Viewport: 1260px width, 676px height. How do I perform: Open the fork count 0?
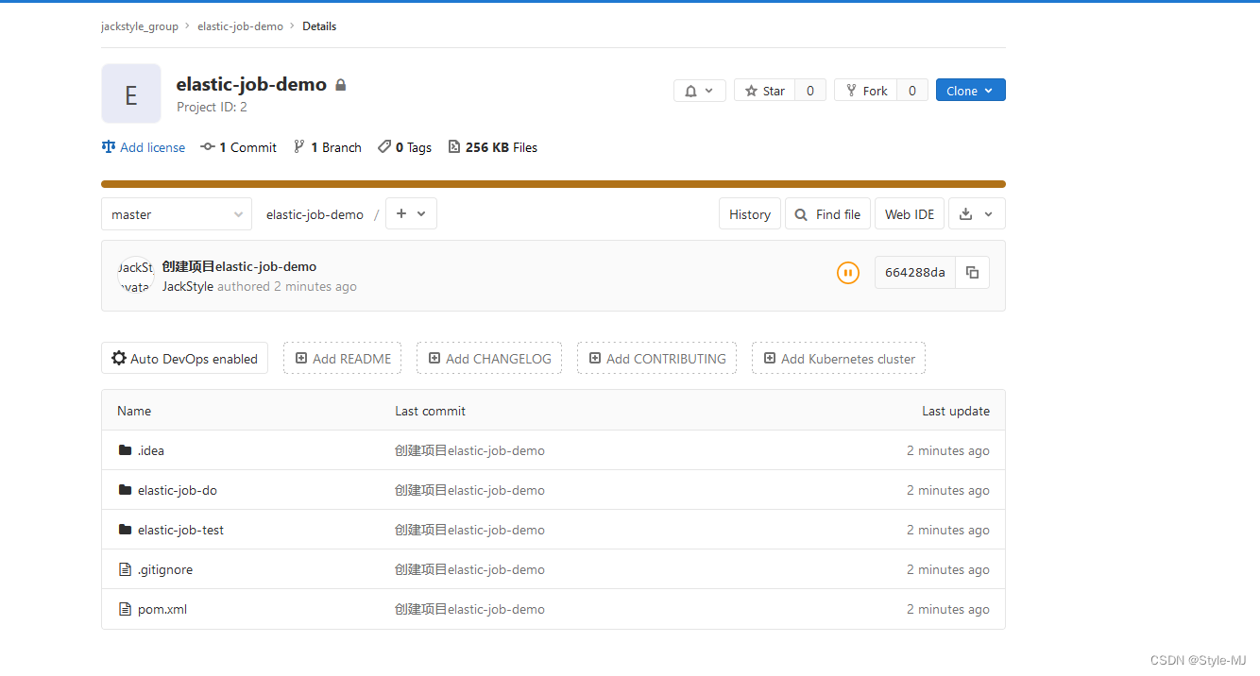pos(912,91)
